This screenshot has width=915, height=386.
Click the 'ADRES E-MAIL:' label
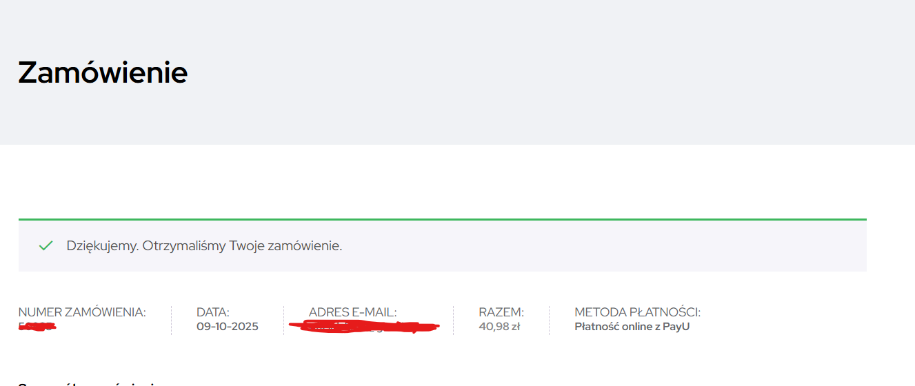[353, 312]
